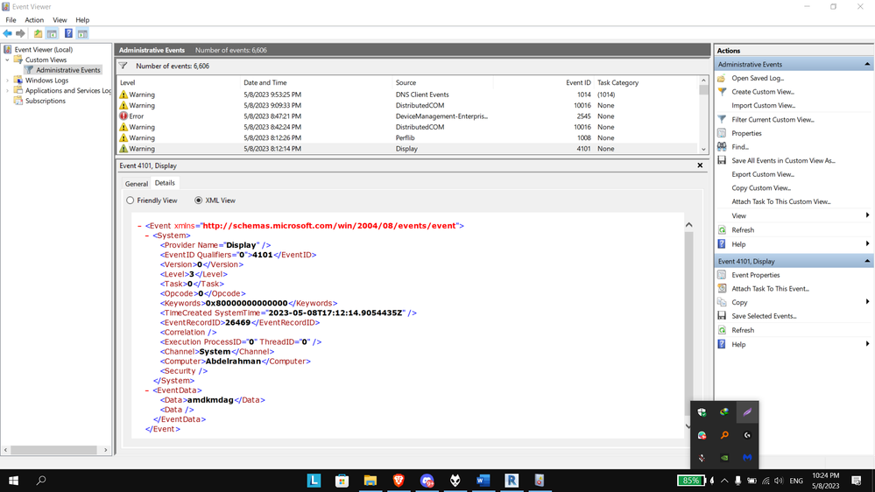This screenshot has height=492, width=875.
Task: Collapse the Administrative Events actions section
Action: coord(866,64)
